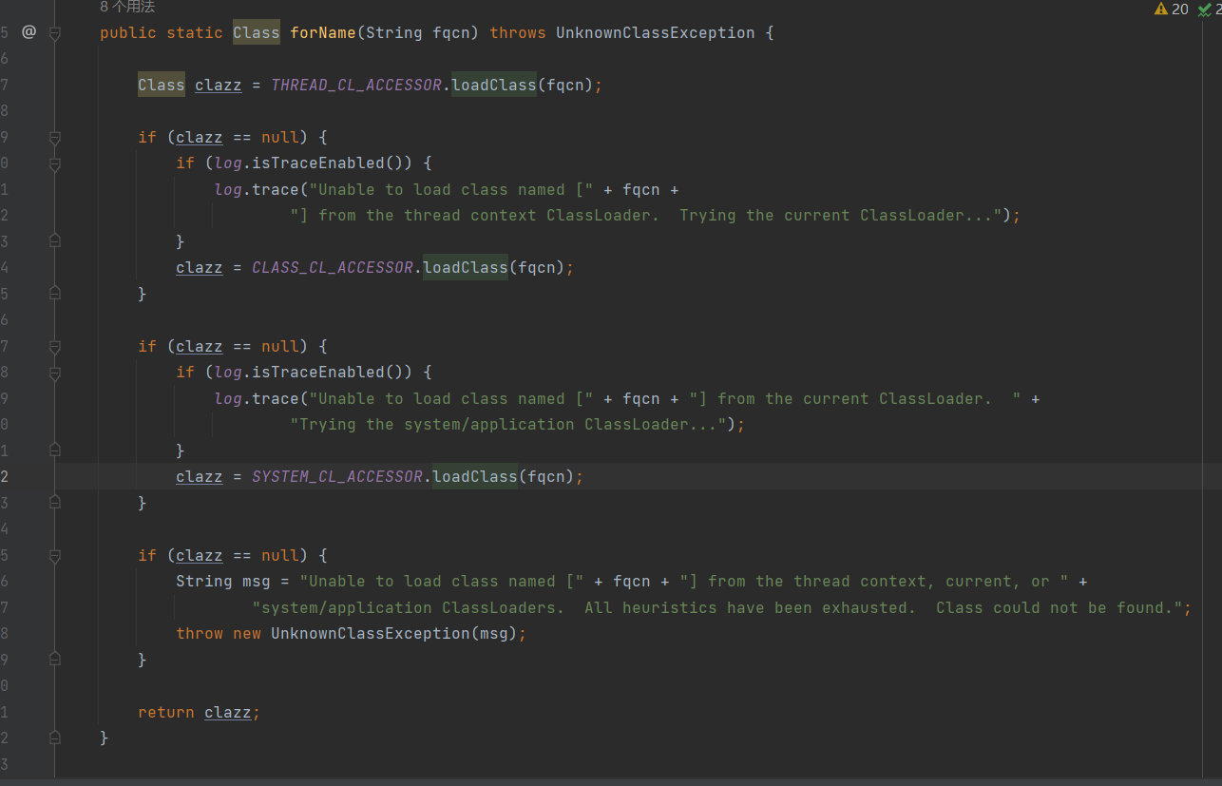
Task: Click the @ gutter icon beside forName
Action: (29, 32)
